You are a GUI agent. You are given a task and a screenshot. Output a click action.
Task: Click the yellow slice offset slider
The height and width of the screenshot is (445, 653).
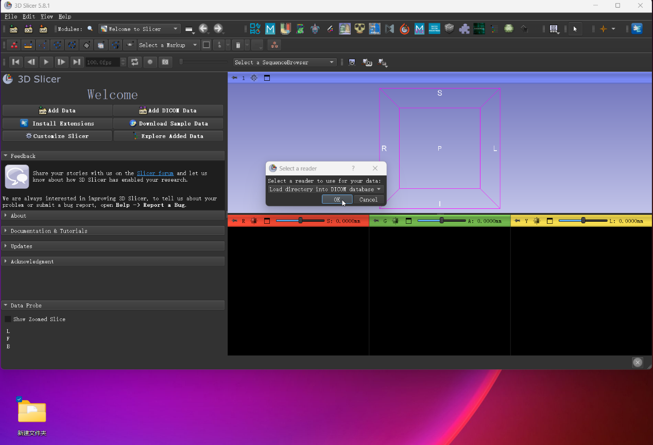coord(583,221)
